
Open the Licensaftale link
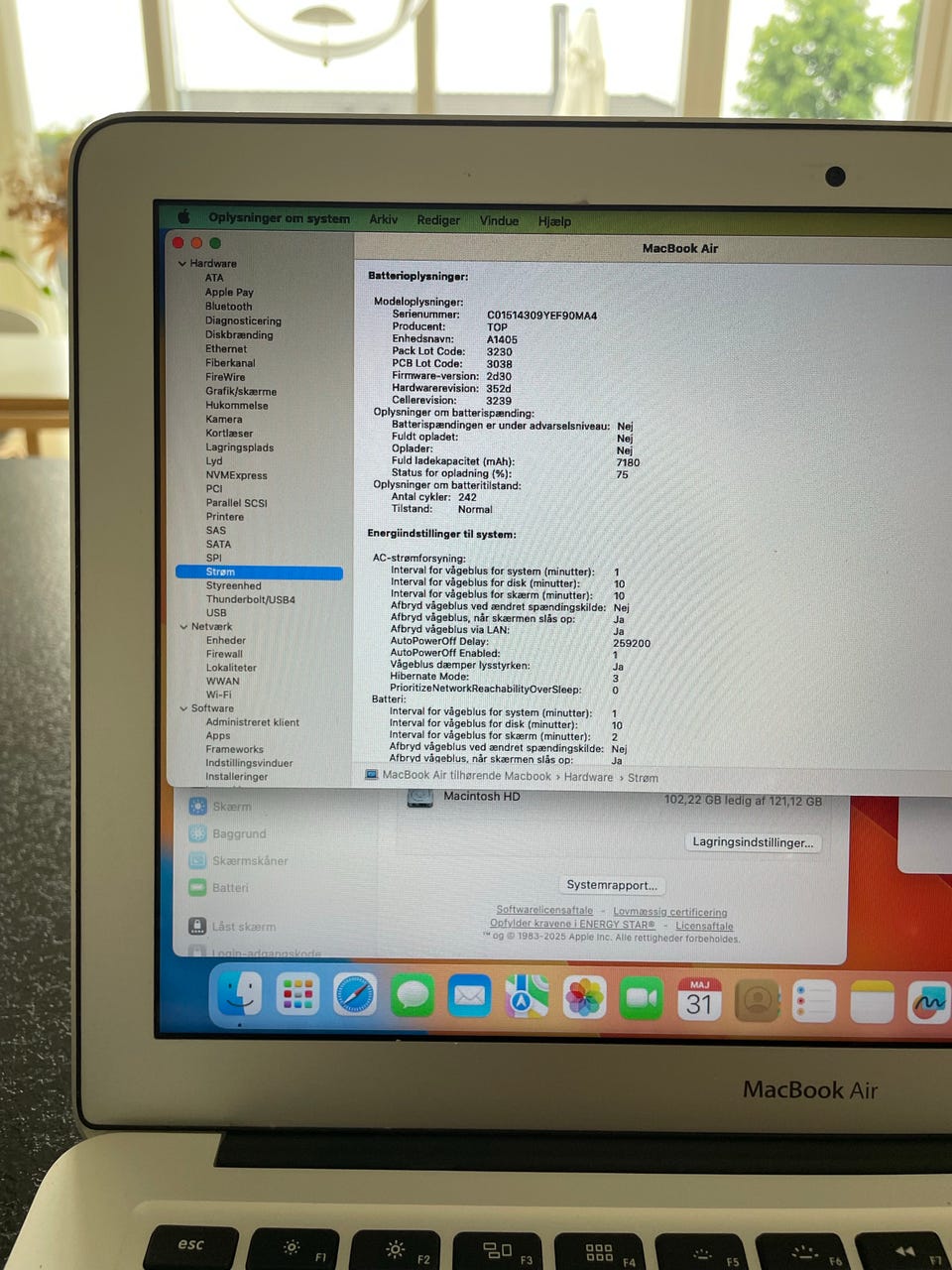704,926
